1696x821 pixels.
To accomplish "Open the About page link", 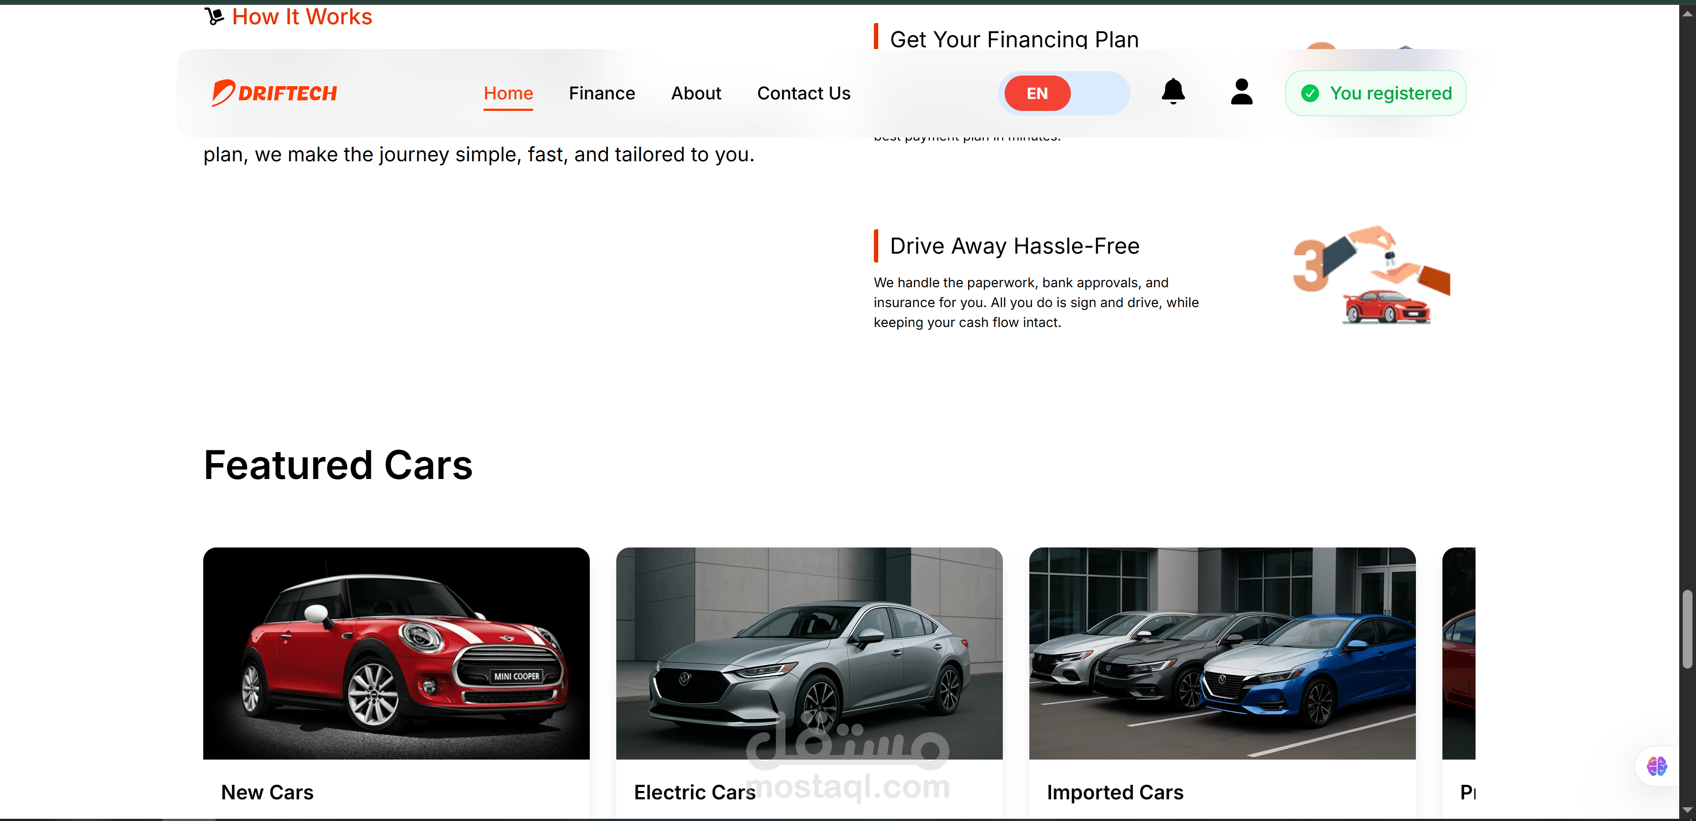I will tap(696, 94).
